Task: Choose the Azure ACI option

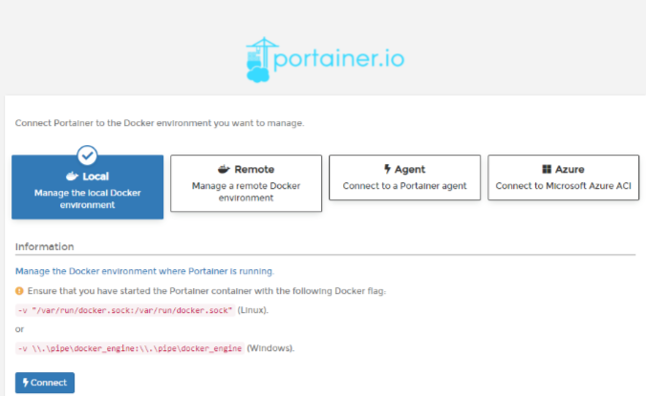Action: tap(563, 177)
